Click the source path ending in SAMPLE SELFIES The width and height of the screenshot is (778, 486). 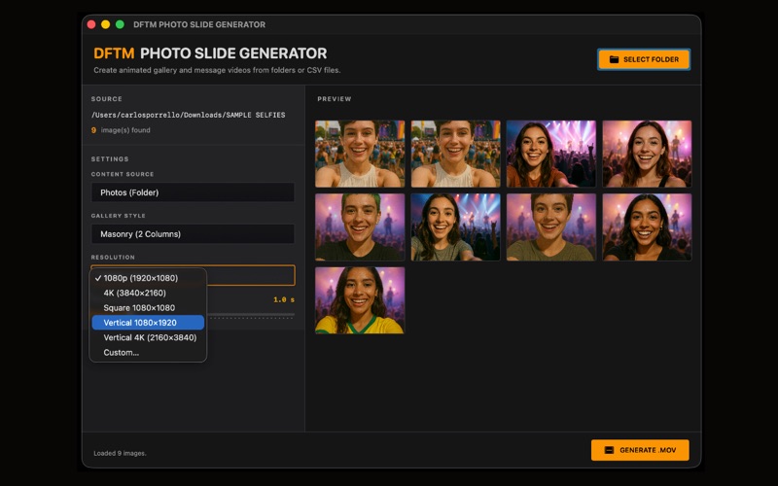tap(188, 115)
